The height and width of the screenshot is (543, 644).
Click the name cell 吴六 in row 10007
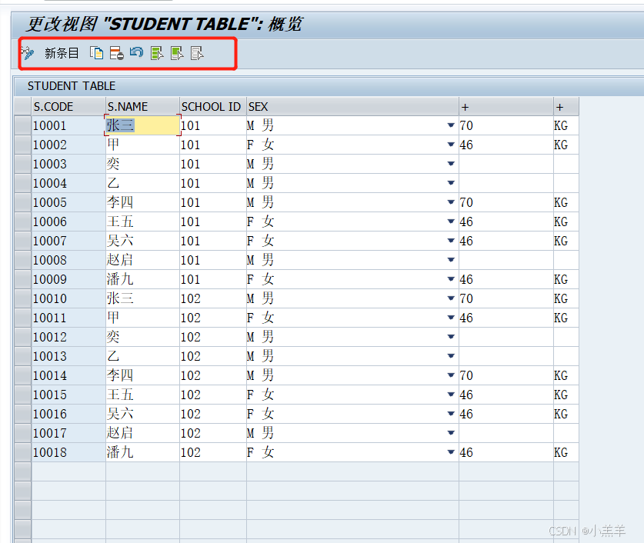pos(142,241)
